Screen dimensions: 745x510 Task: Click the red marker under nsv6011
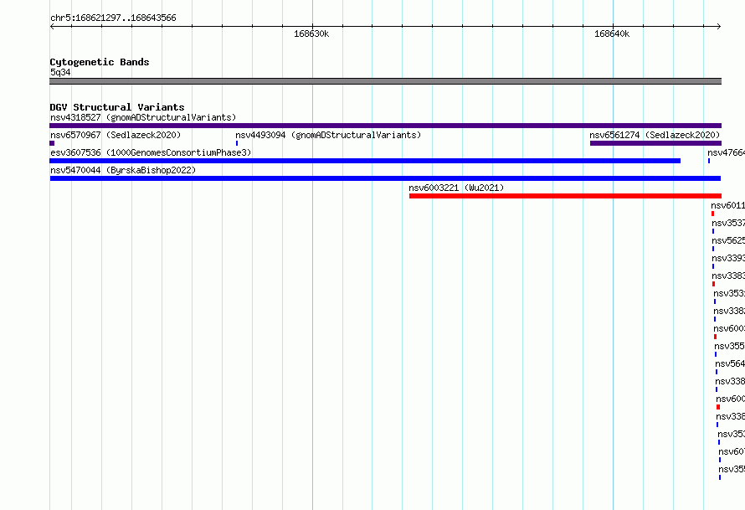coord(712,214)
